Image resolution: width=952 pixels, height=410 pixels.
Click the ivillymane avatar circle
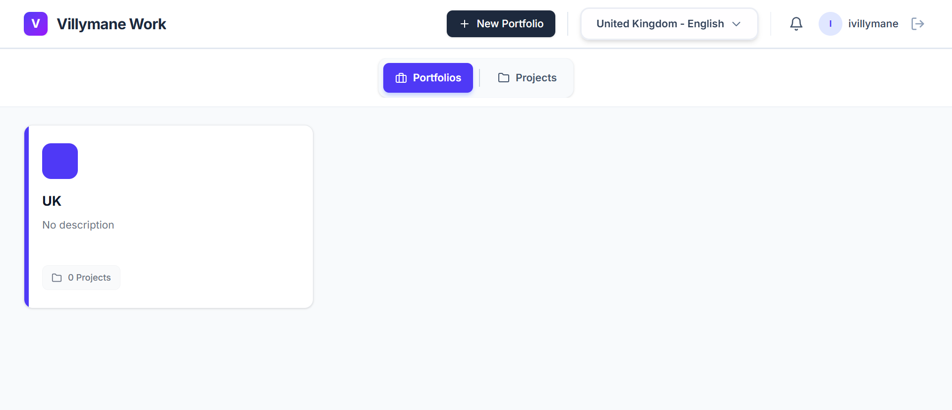[x=830, y=23]
